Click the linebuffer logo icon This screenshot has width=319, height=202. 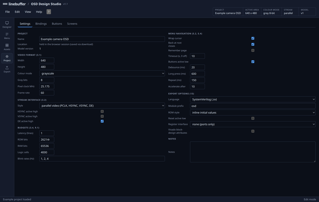[x=5, y=4]
